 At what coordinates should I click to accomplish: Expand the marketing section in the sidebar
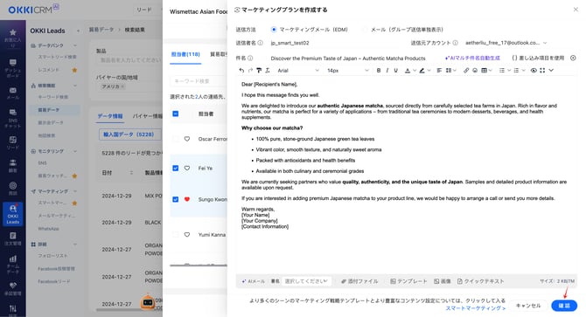coord(75,191)
